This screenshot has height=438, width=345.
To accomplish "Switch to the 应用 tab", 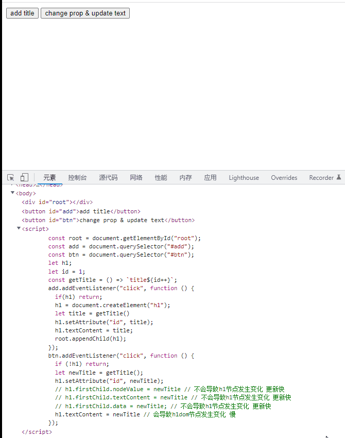I will [x=210, y=178].
